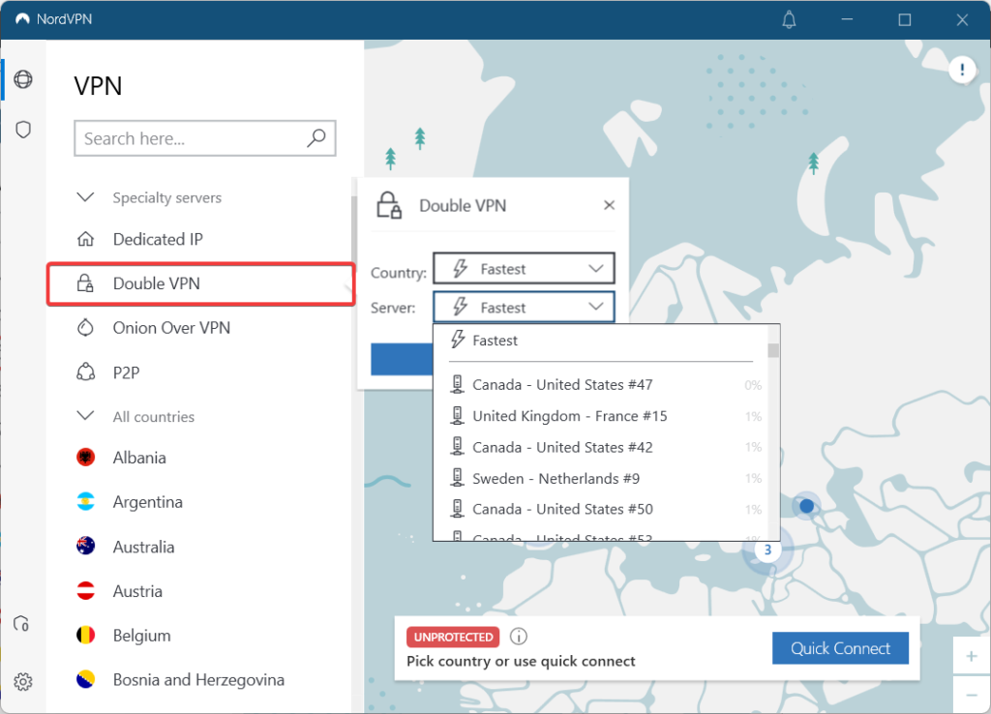
Task: Click the Search here input field
Action: pyautogui.click(x=192, y=138)
